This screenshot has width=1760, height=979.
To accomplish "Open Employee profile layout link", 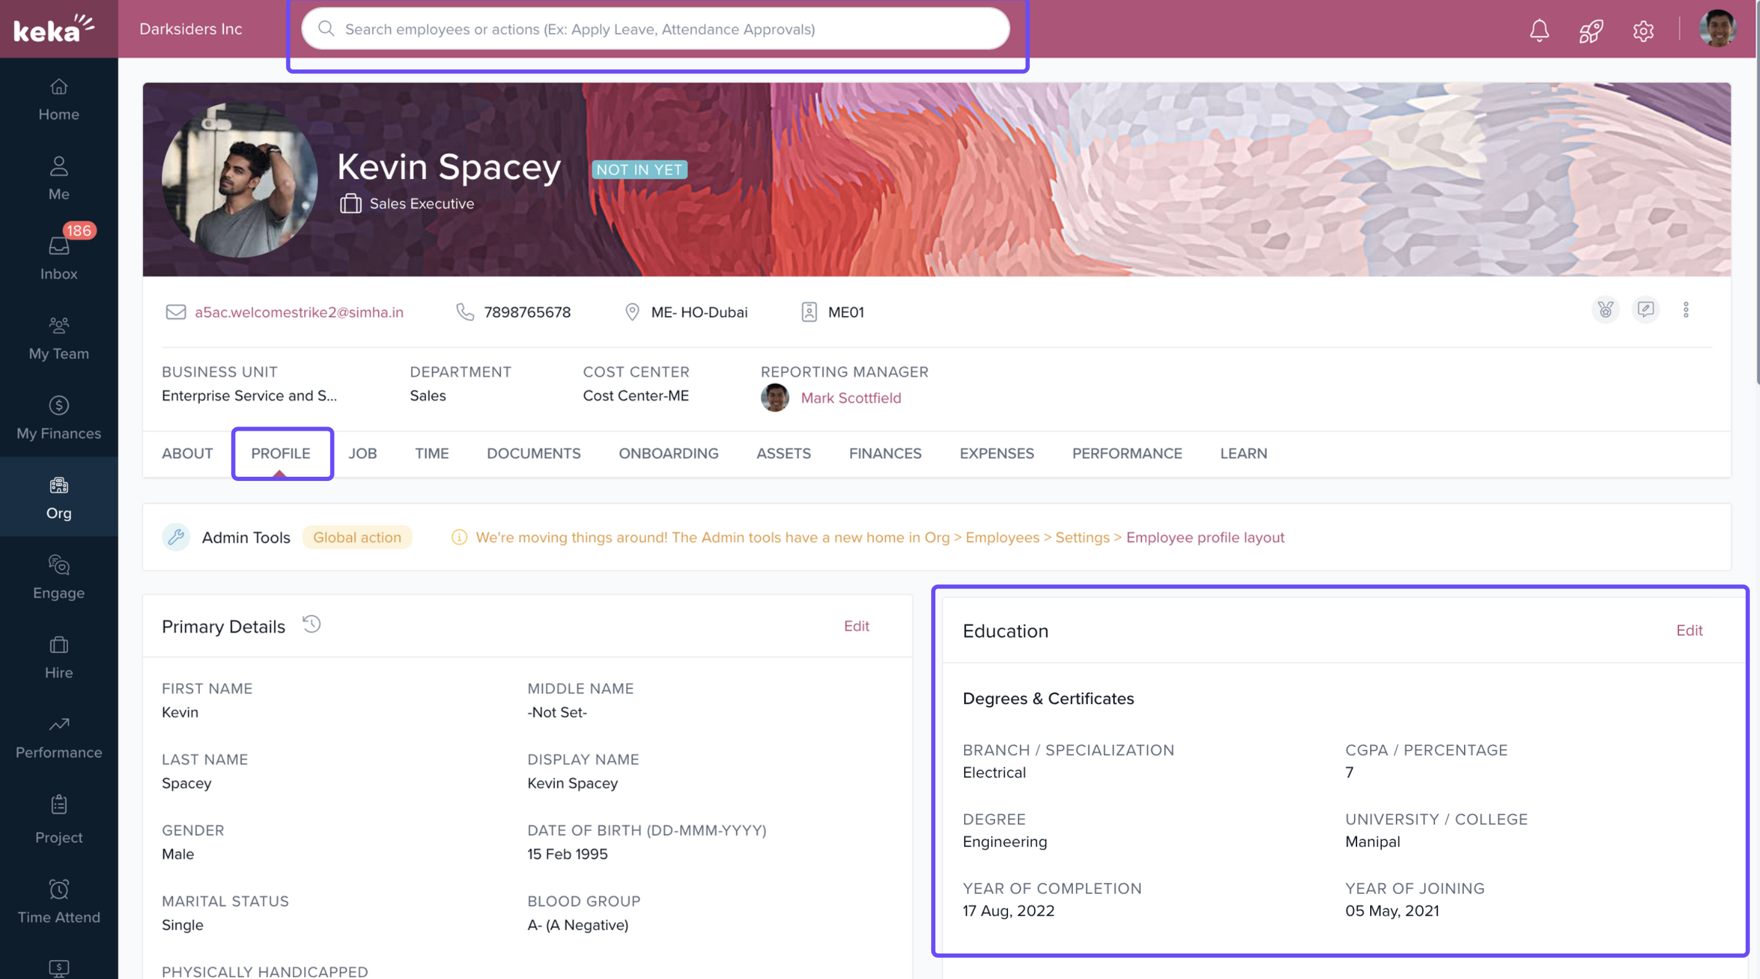I will (x=1205, y=537).
